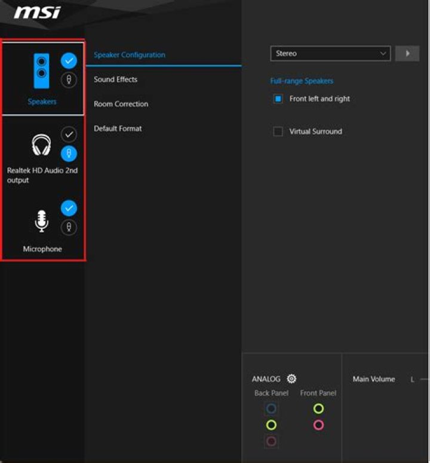Set Microphone as default device checkmark
The height and width of the screenshot is (463, 430).
pyautogui.click(x=69, y=208)
